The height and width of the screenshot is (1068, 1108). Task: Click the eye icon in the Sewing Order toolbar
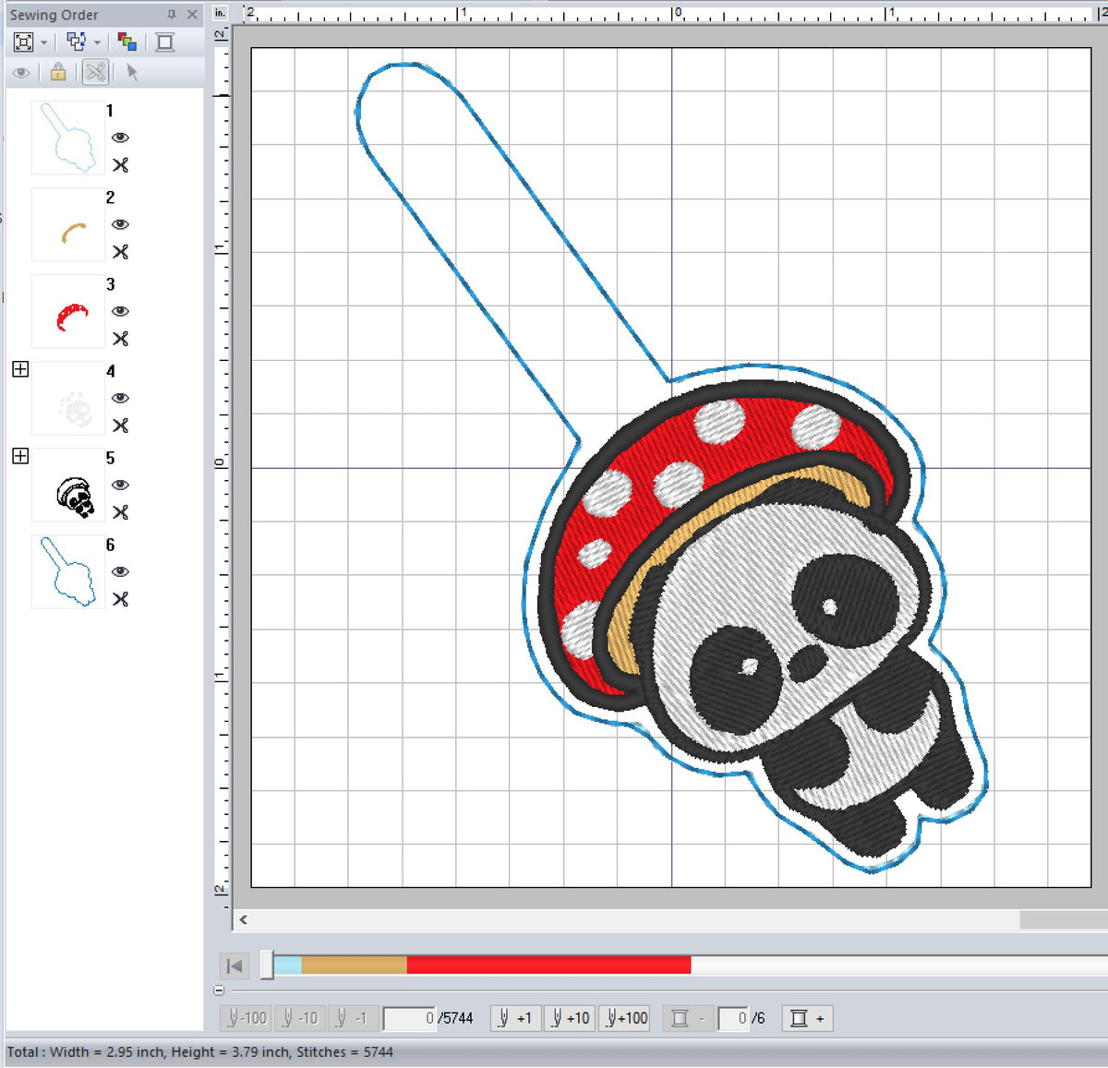(x=20, y=72)
